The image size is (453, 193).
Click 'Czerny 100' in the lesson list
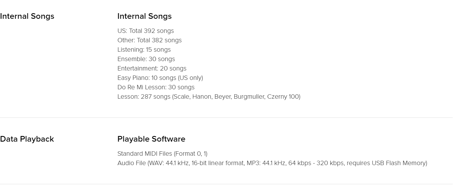tap(283, 96)
